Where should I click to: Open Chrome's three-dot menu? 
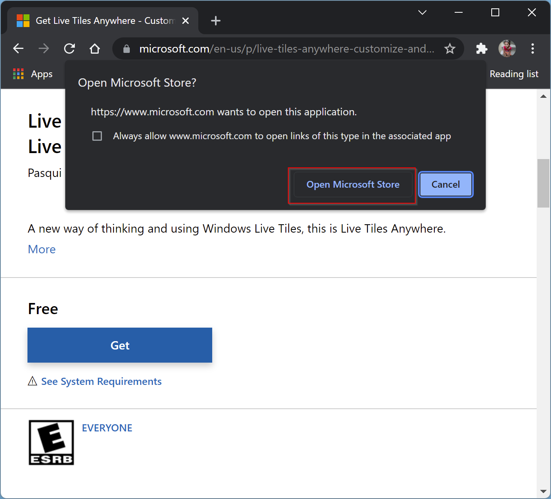(x=533, y=49)
